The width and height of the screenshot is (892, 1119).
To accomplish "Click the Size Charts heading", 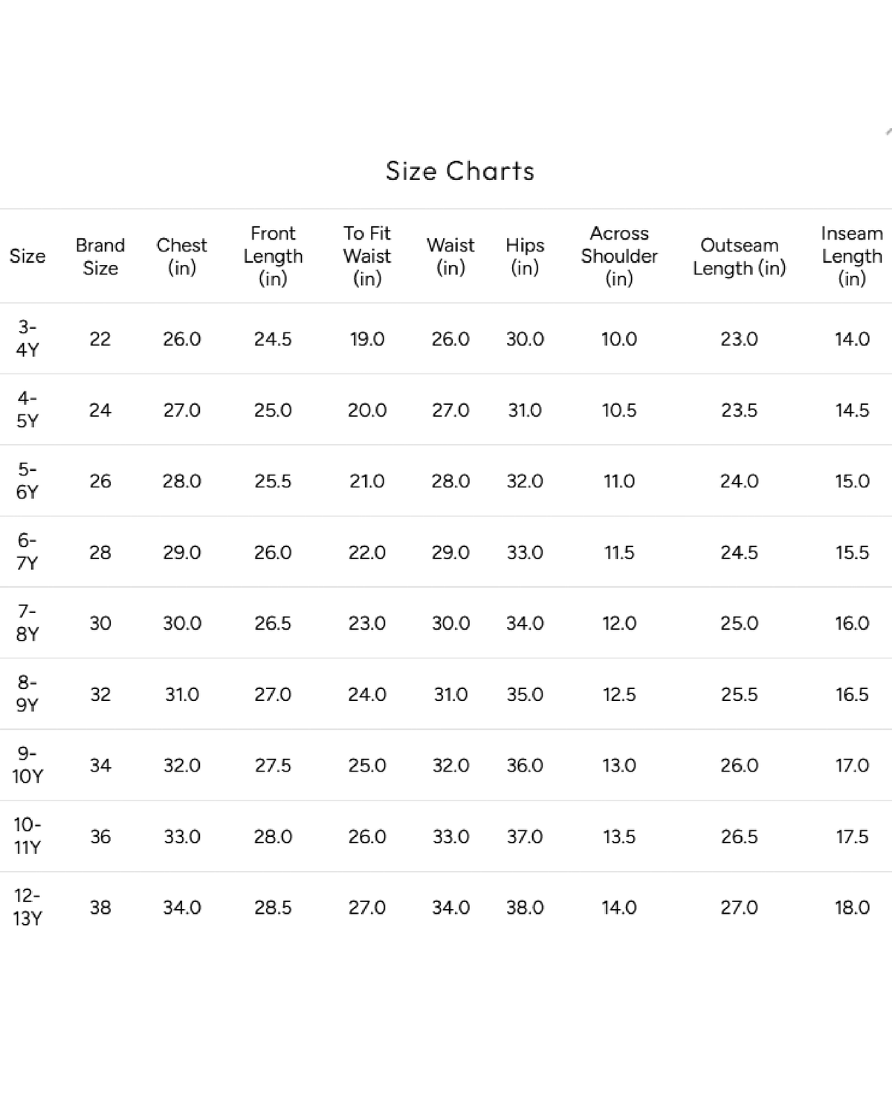I will pyautogui.click(x=459, y=171).
